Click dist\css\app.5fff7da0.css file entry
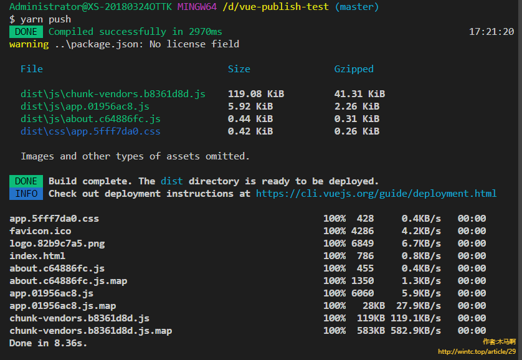The image size is (522, 360). 90,131
